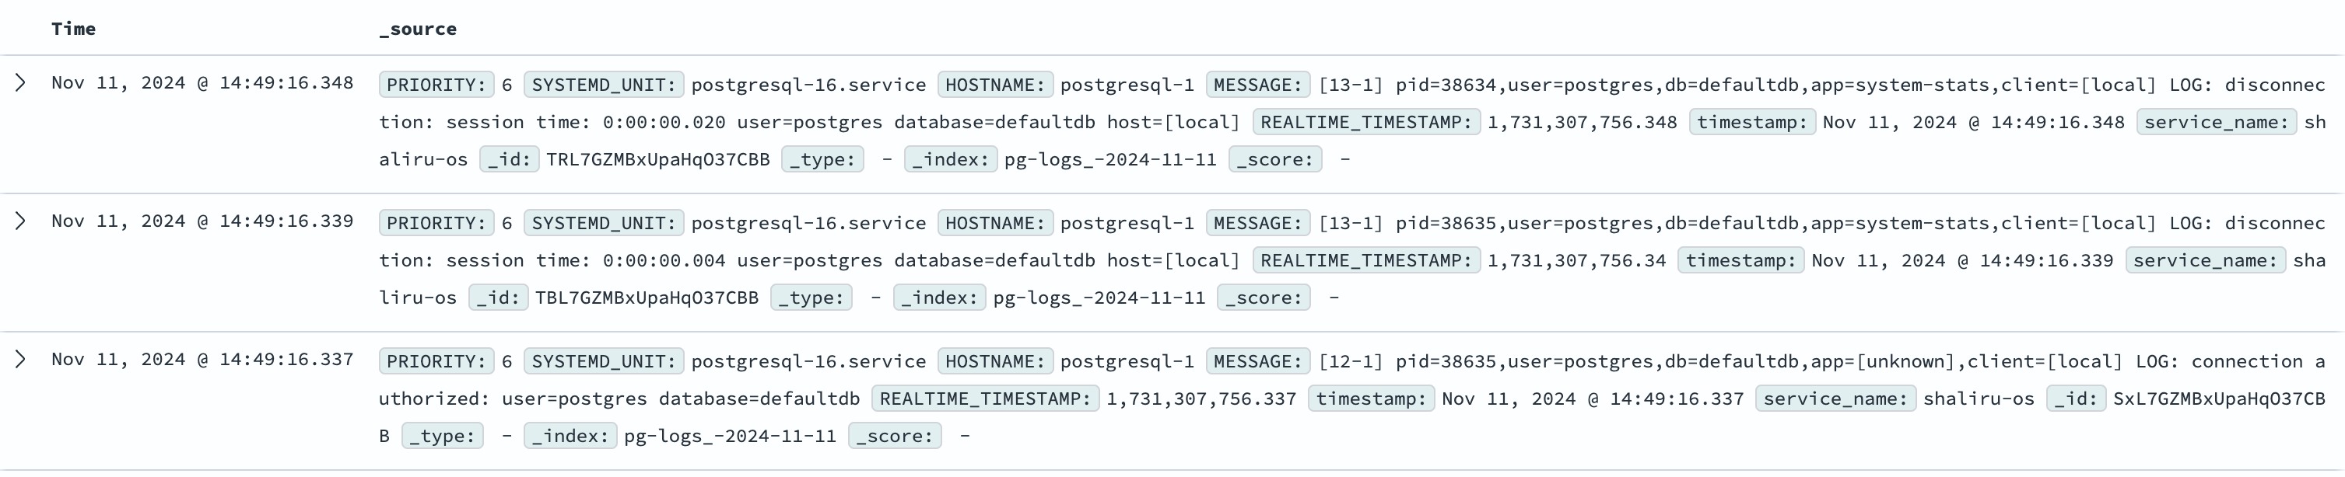Click the value 1,731,307,756.34
2345x477 pixels.
1576,259
